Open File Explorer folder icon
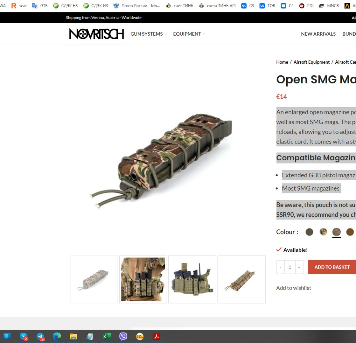356x343 pixels. pos(73,337)
